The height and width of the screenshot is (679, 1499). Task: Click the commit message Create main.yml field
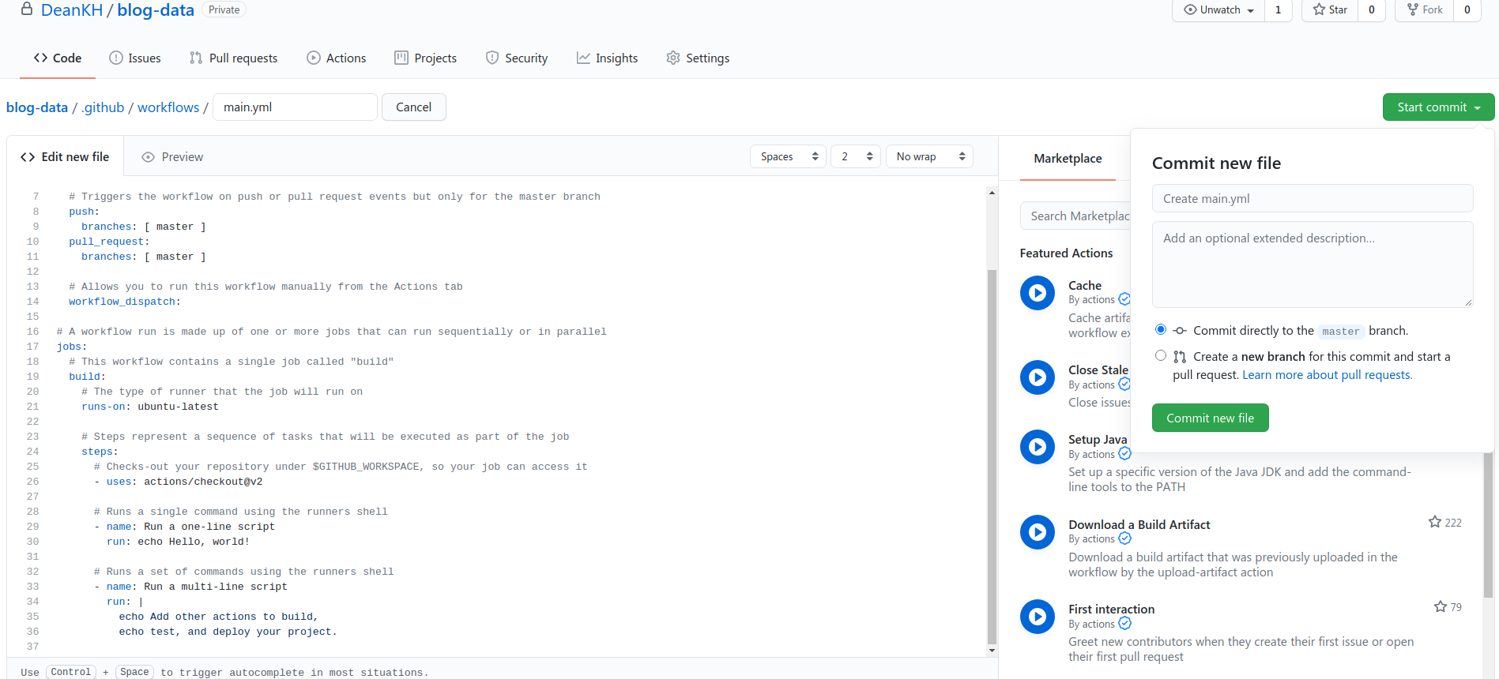(1312, 198)
